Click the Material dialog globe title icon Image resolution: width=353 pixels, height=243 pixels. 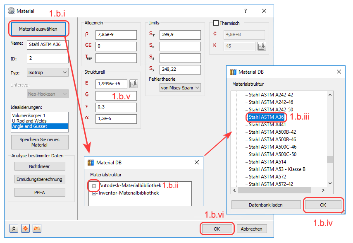[11, 11]
